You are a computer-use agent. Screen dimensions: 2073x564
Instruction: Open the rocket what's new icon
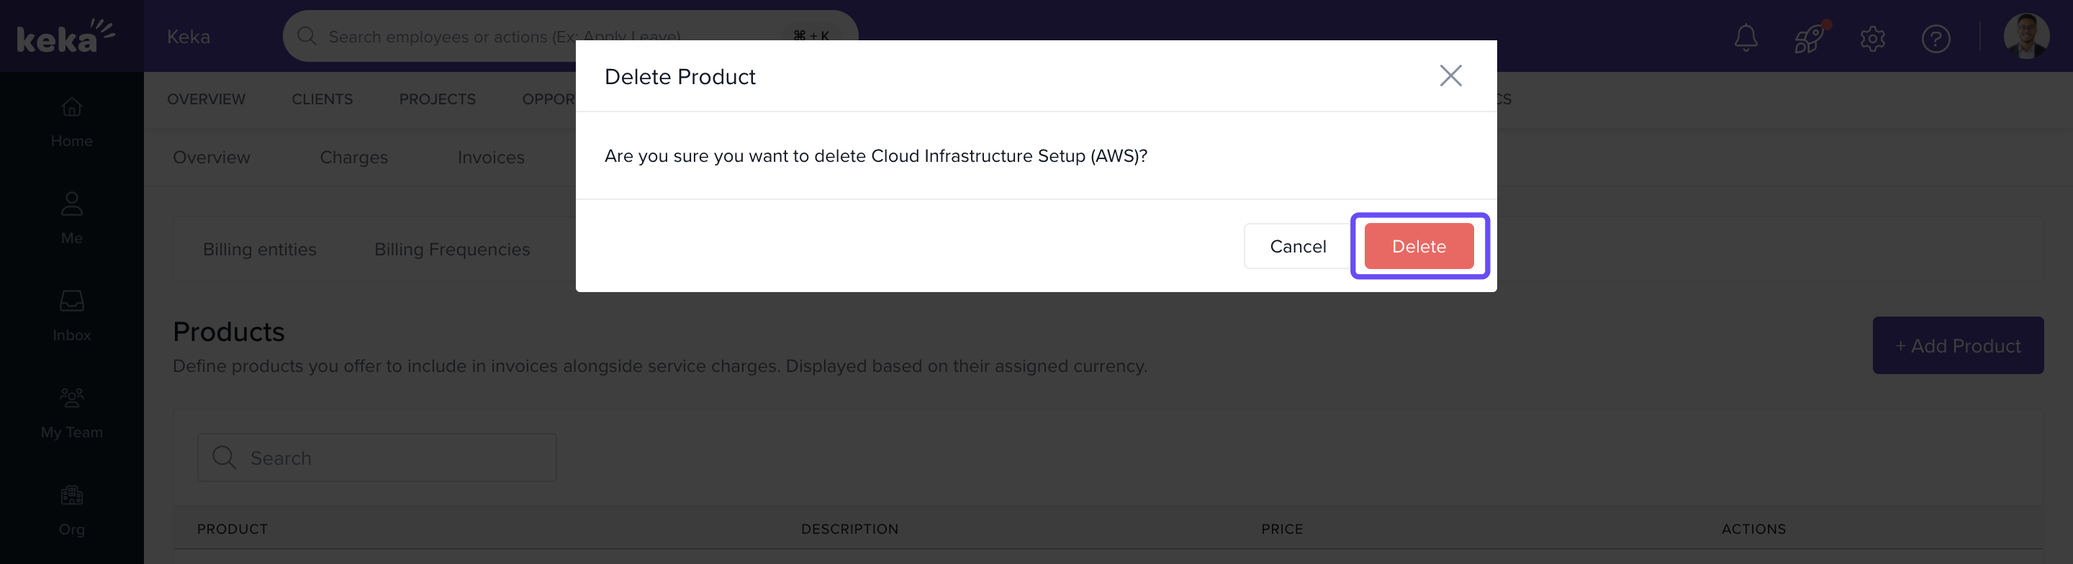tap(1808, 38)
